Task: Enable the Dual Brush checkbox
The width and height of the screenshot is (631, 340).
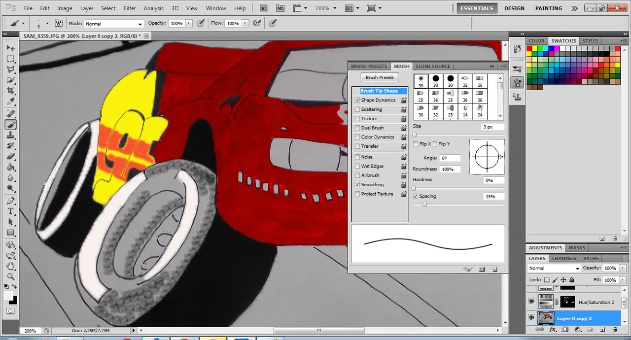Action: 357,128
